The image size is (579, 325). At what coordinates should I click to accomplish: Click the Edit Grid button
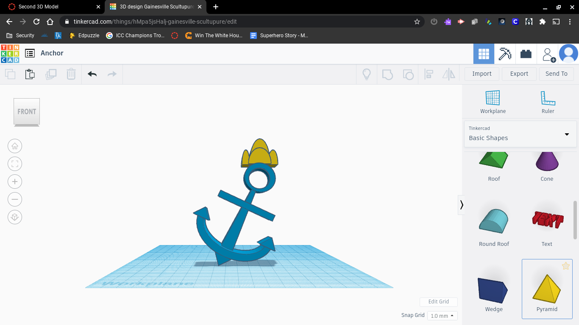[x=438, y=302]
